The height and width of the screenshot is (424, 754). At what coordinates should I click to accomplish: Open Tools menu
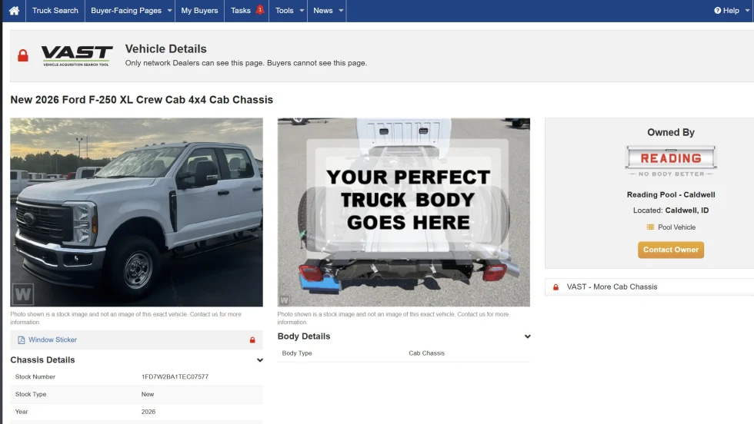[284, 11]
